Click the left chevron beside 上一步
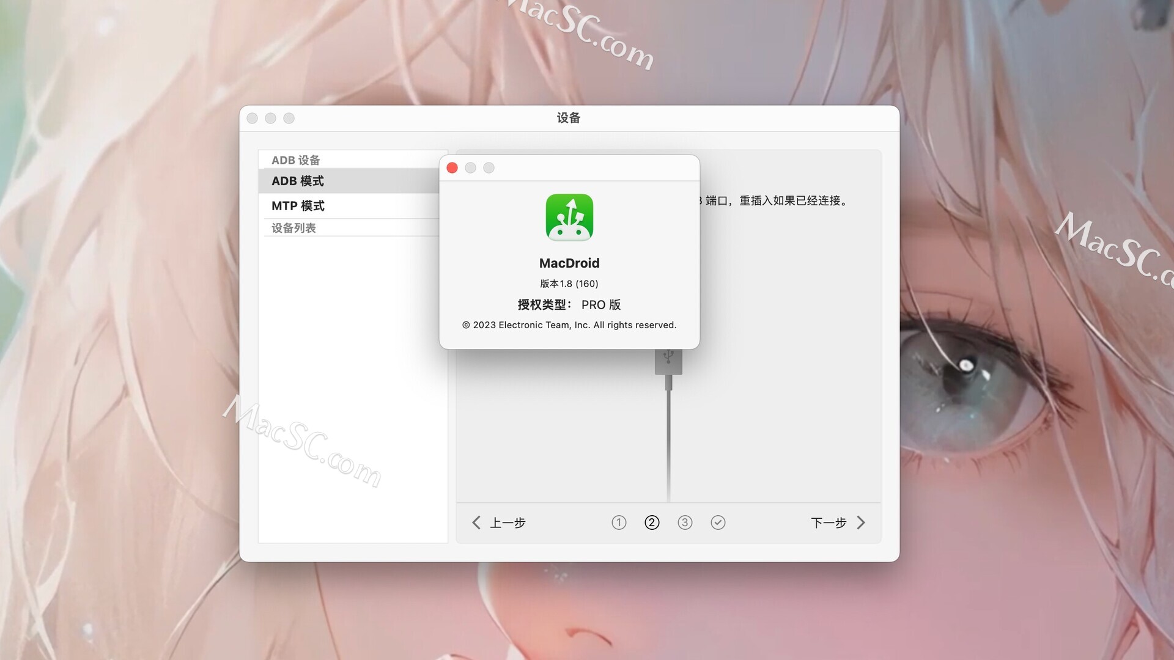 (476, 522)
